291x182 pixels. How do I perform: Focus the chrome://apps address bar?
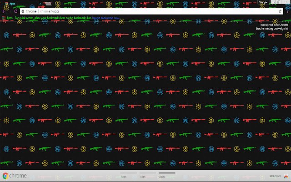[151, 11]
